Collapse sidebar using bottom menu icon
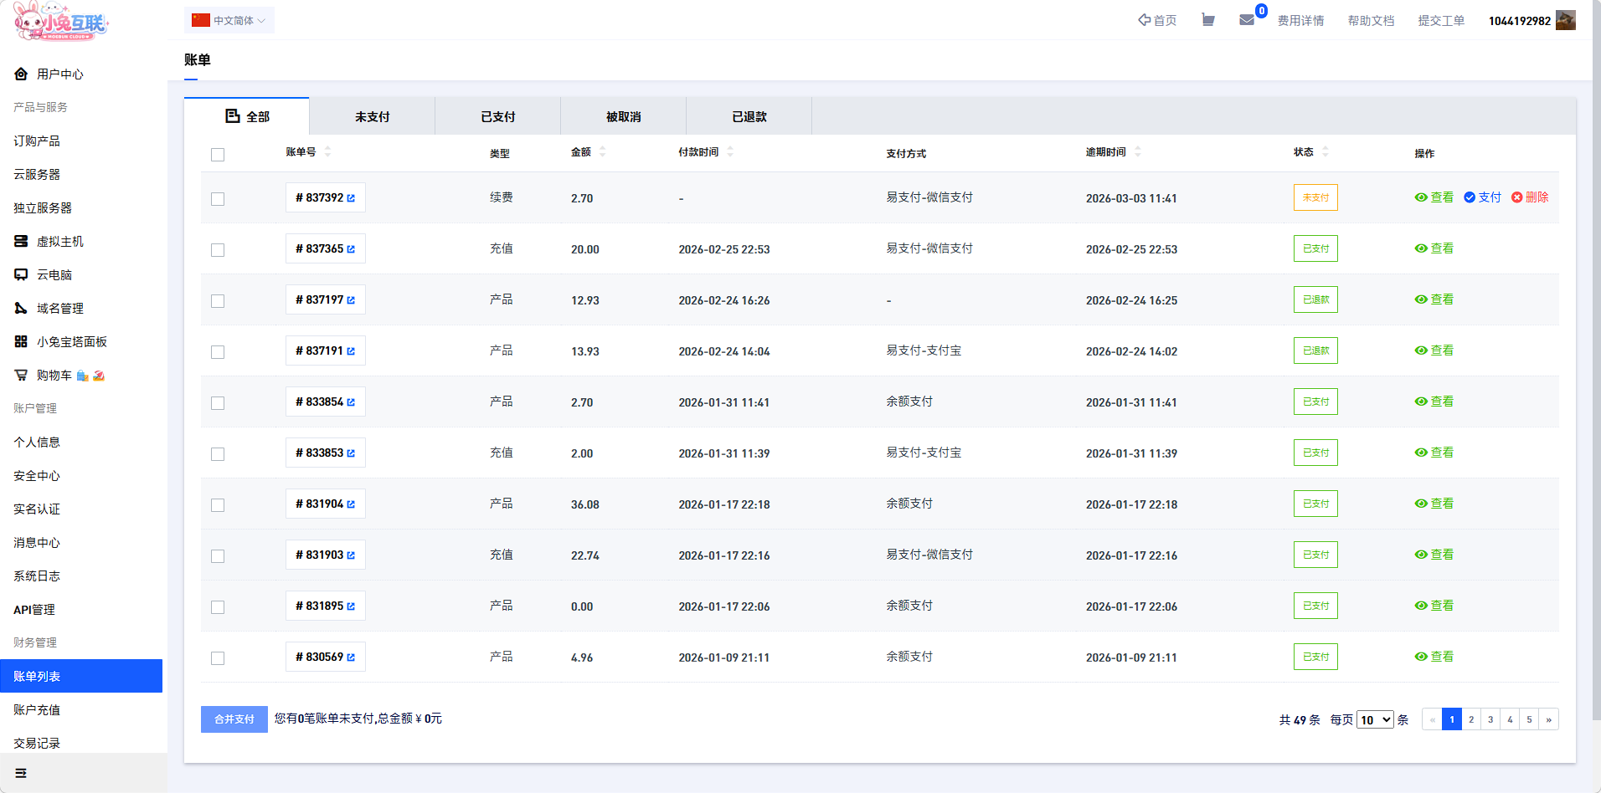This screenshot has width=1601, height=793. pyautogui.click(x=21, y=773)
